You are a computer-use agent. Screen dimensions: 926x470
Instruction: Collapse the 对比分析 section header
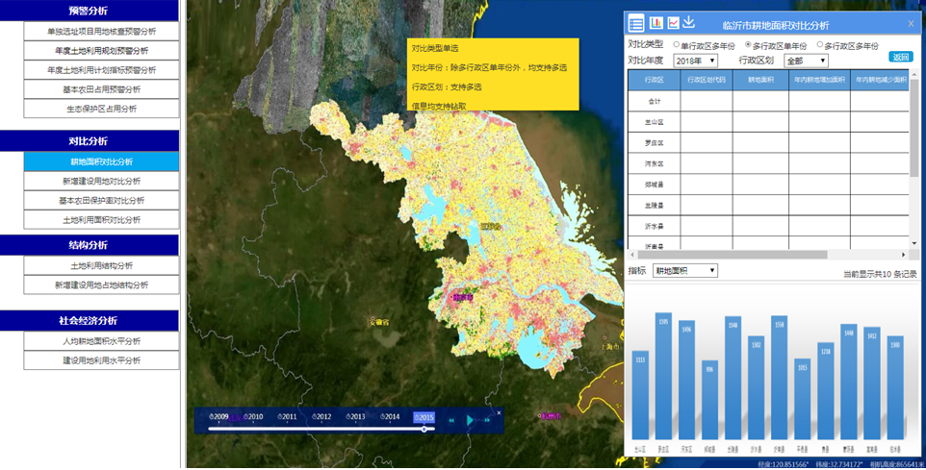click(90, 141)
